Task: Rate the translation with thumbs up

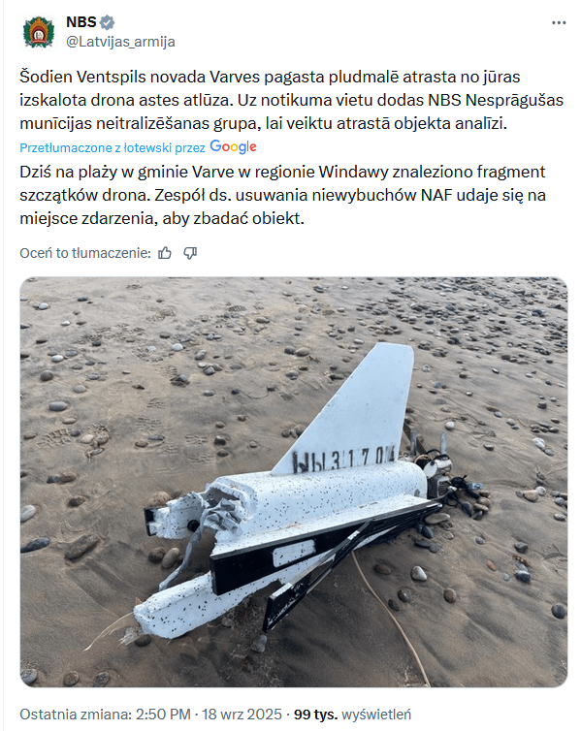Action: [165, 253]
